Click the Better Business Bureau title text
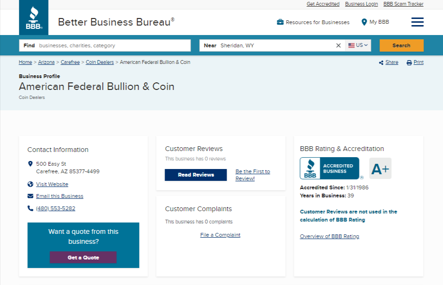The image size is (443, 285). coord(116,22)
